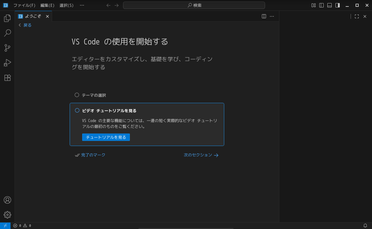Click the チュートリアルを見る button
The width and height of the screenshot is (372, 229).
106,137
